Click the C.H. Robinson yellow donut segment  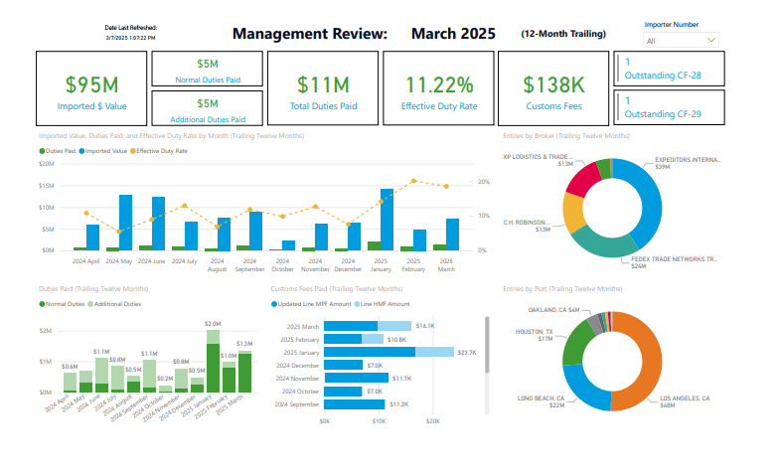(x=574, y=214)
